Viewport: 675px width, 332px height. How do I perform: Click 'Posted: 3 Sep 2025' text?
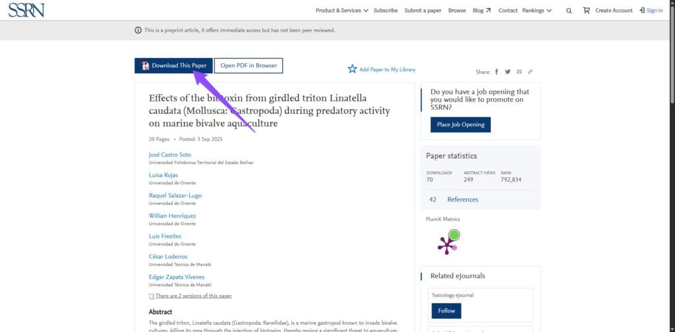[200, 140]
